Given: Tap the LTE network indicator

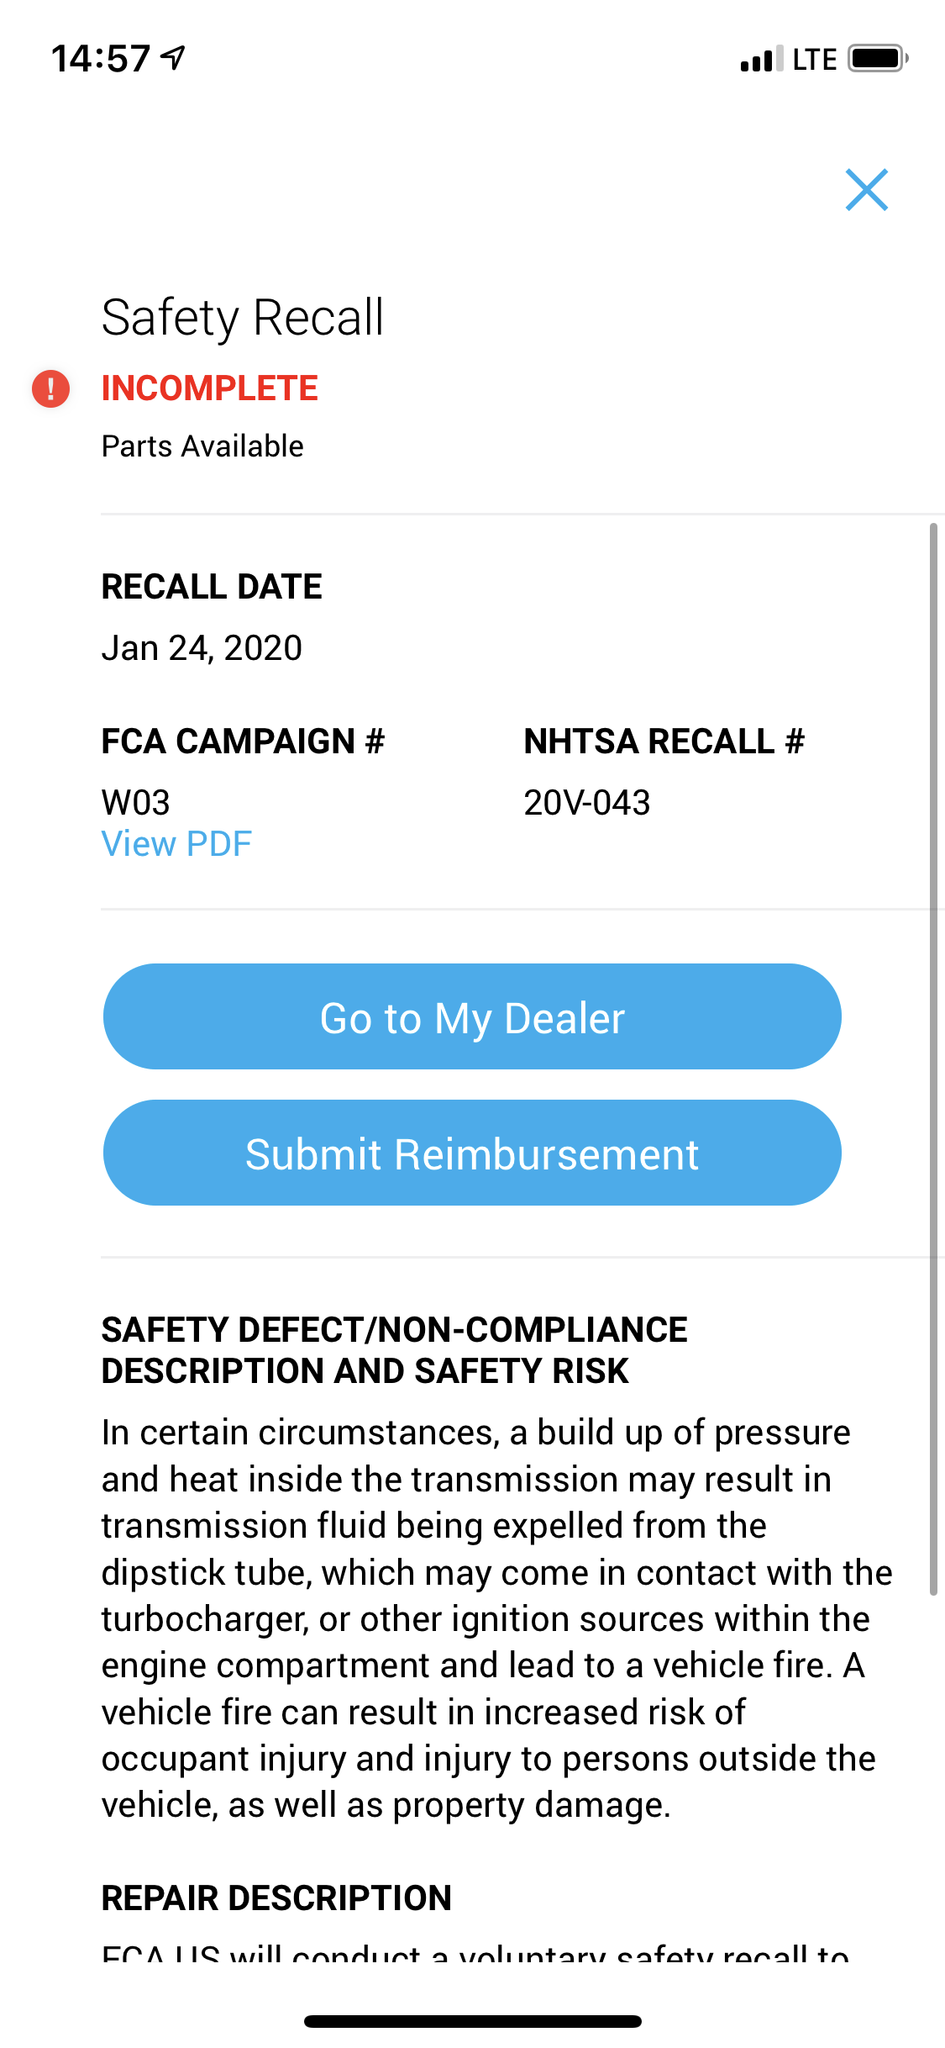Looking at the screenshot, I should coord(814,60).
